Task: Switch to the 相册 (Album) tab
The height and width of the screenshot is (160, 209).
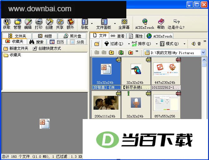Action: click(x=45, y=36)
